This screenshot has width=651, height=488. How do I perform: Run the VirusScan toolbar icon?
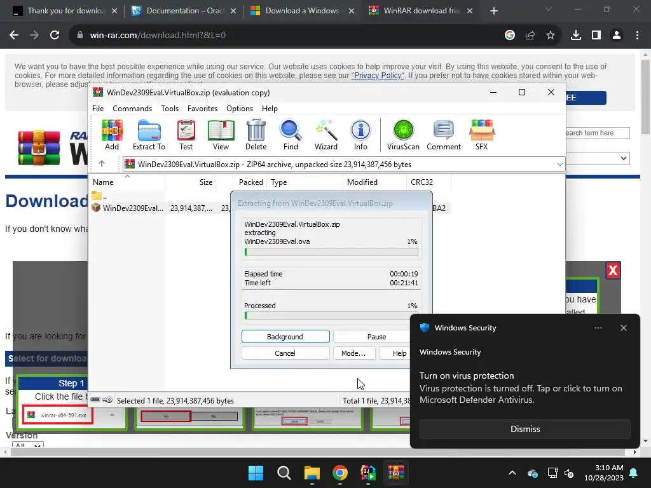tap(403, 135)
